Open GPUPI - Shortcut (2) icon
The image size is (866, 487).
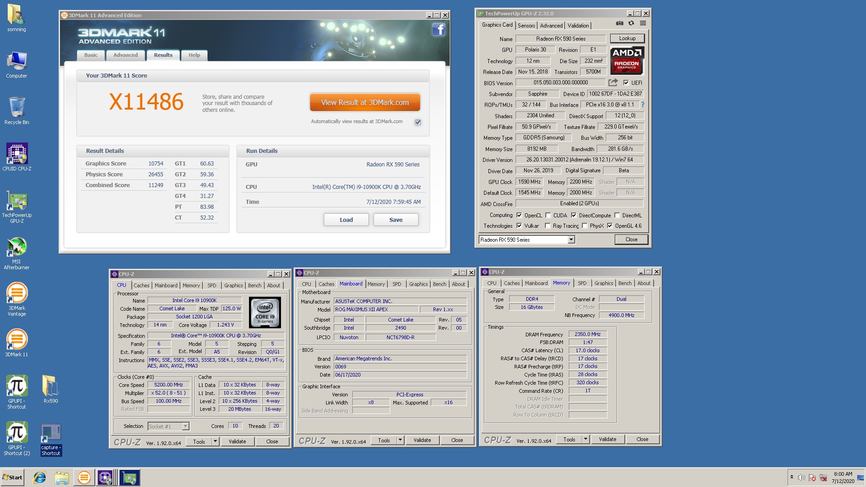pos(17,439)
